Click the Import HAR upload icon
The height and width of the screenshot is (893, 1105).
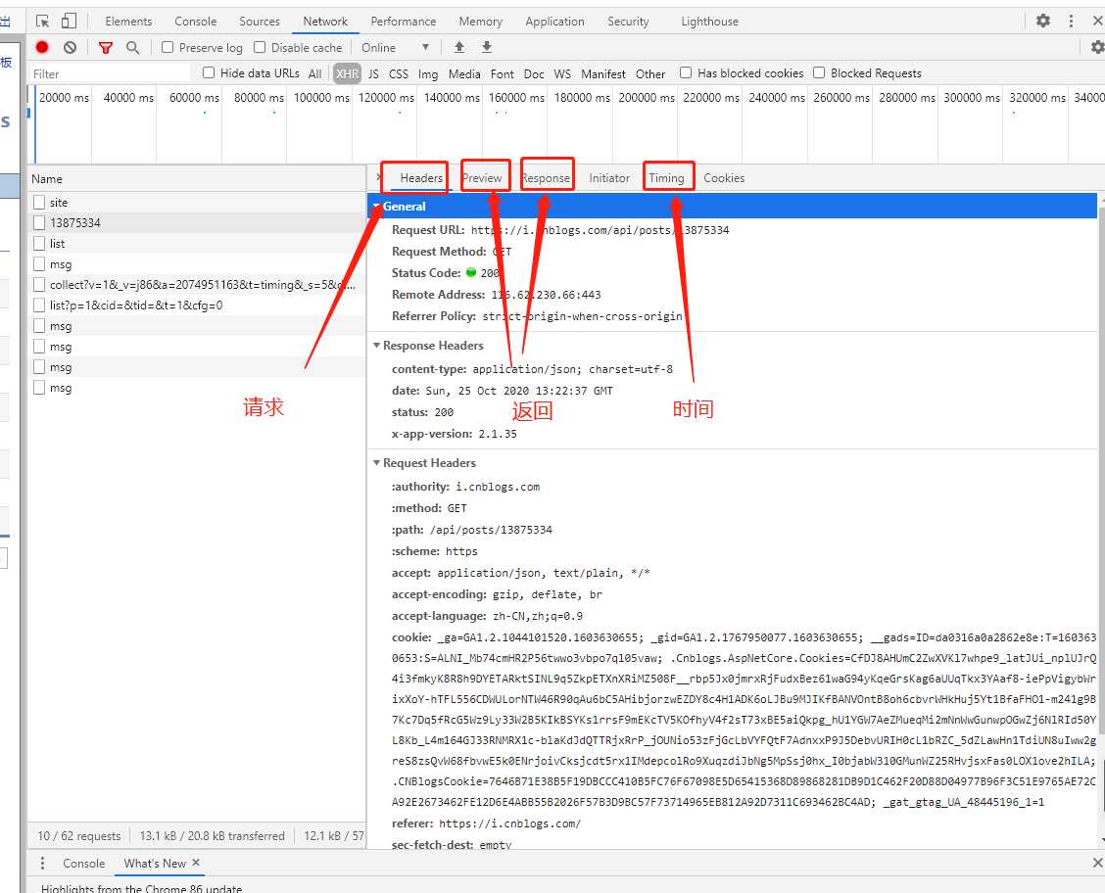click(458, 47)
